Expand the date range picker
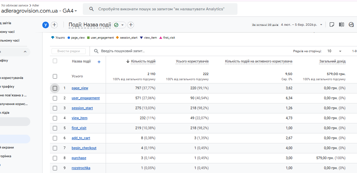Viewport: 357px width, 173px height. pyautogui.click(x=321, y=25)
